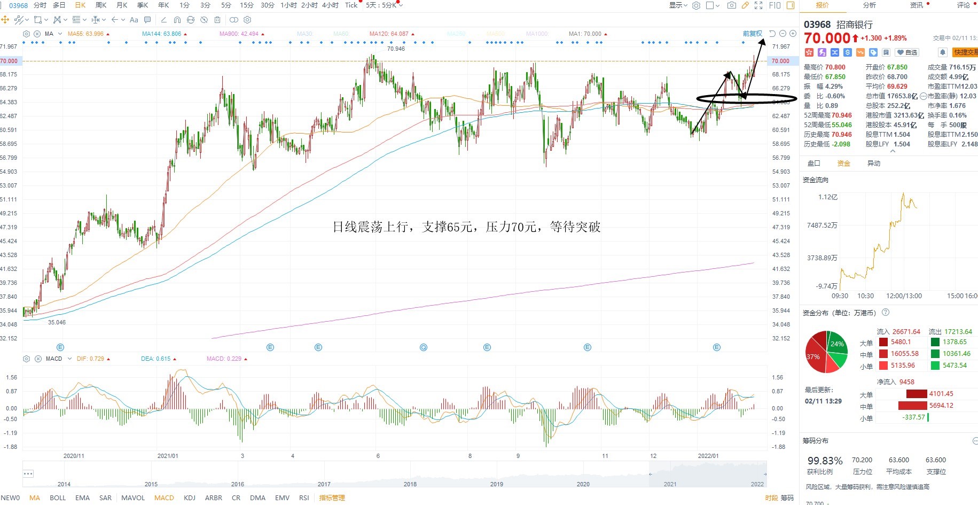
Task: Select the Aa text annotation tool
Action: click(134, 20)
